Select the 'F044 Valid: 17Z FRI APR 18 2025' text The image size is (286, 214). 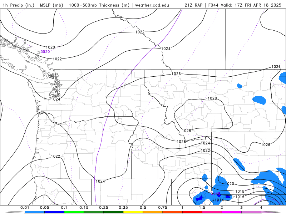tap(245, 5)
